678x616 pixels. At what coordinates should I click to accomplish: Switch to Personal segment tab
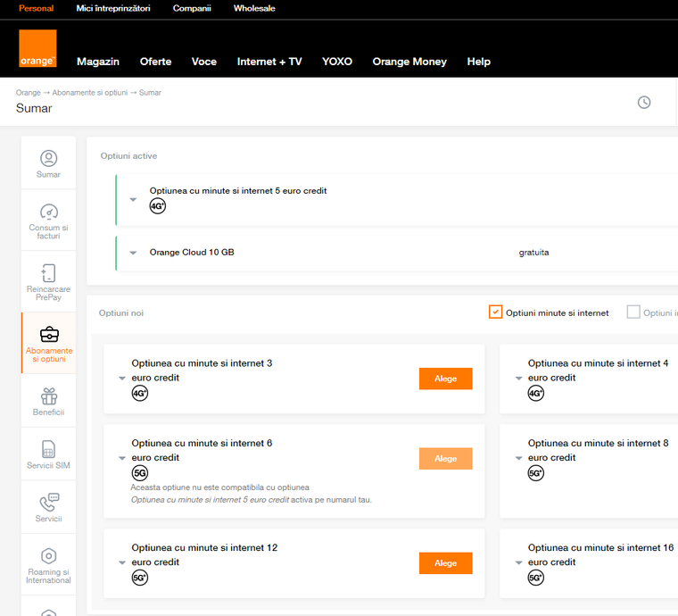pyautogui.click(x=37, y=8)
